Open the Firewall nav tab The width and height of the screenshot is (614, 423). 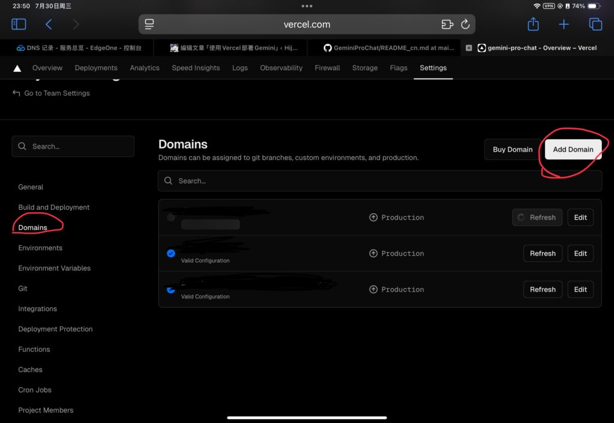pyautogui.click(x=327, y=68)
